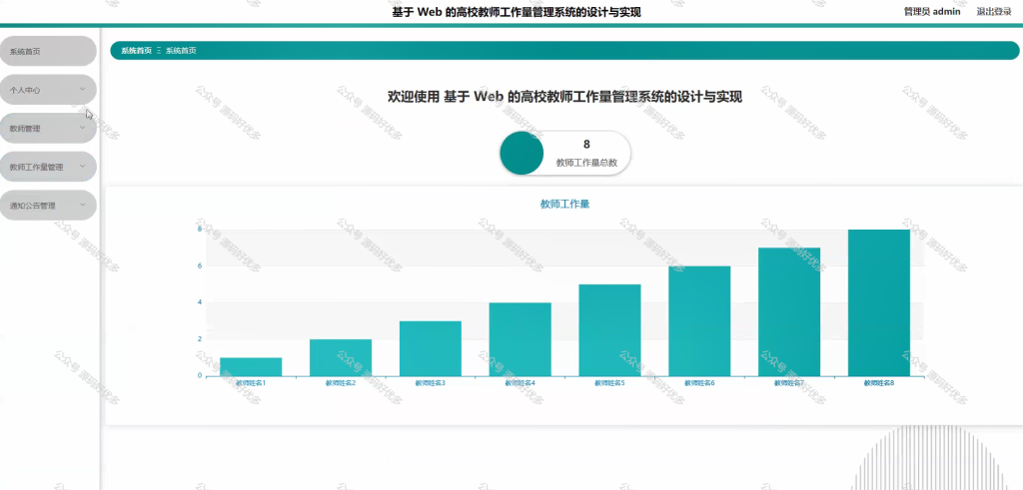Click the bar for 教师姓名6
Viewport: 1023px width, 490px height.
[699, 321]
